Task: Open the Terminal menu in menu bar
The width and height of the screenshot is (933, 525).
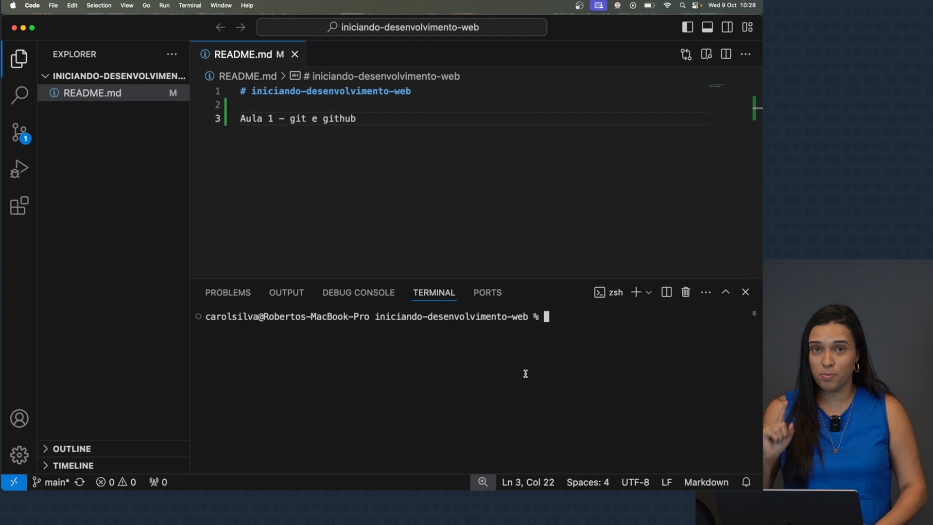Action: [190, 5]
